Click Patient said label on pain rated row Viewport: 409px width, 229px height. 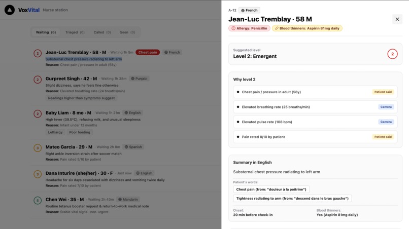point(383,137)
